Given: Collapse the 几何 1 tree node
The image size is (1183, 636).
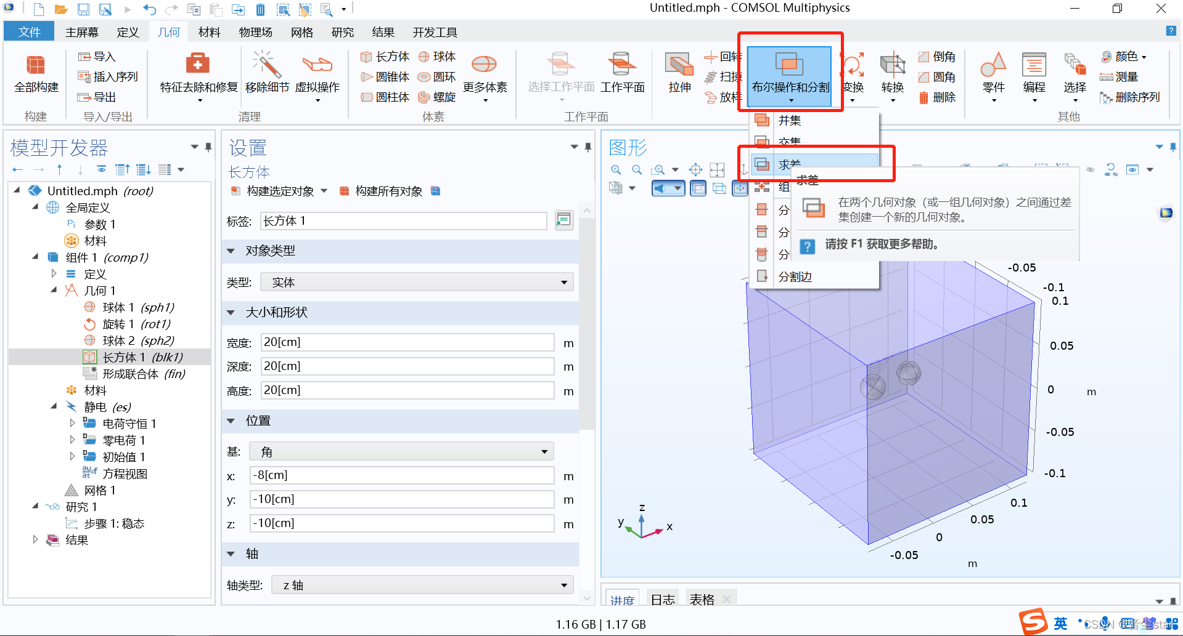Looking at the screenshot, I should tap(54, 289).
